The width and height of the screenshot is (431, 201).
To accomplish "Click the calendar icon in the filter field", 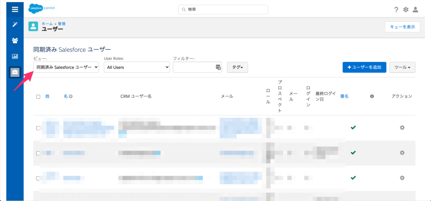I will coord(218,67).
